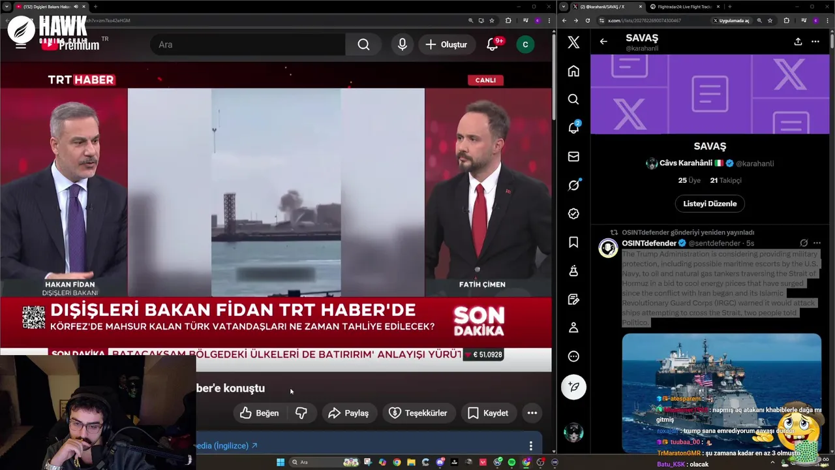Open the three-dot menu on OSINTdefender's post
835x470 pixels.
coord(817,243)
